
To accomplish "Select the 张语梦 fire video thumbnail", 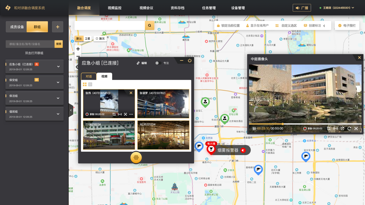I will pyautogui.click(x=163, y=104).
